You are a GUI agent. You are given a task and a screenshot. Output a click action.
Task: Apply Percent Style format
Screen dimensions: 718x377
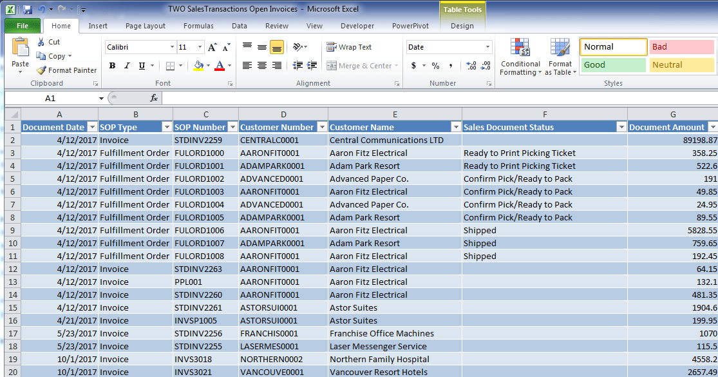435,66
